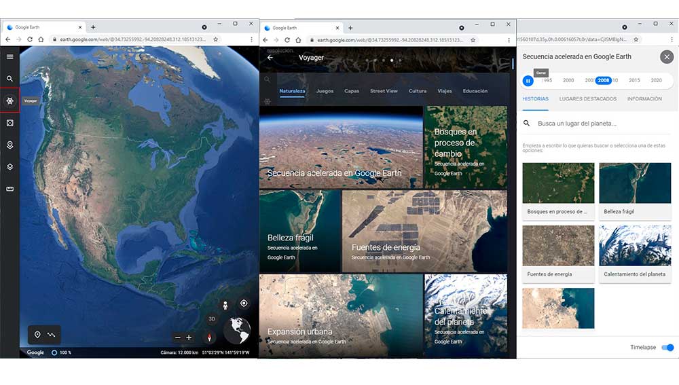Toggle the Timelapse switch off
Viewport: 679px width, 385px height.
[x=667, y=348]
